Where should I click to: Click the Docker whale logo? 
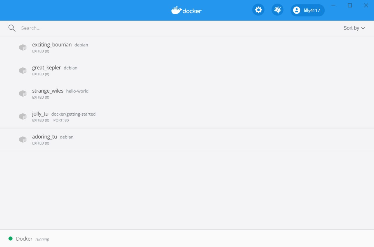[x=186, y=10]
